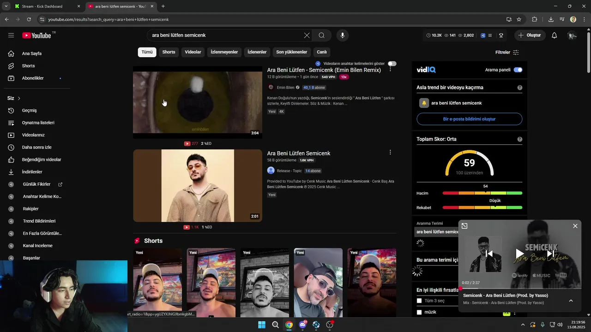Open the Filtreler options
Viewport: 591px width, 332px height.
[x=507, y=52]
